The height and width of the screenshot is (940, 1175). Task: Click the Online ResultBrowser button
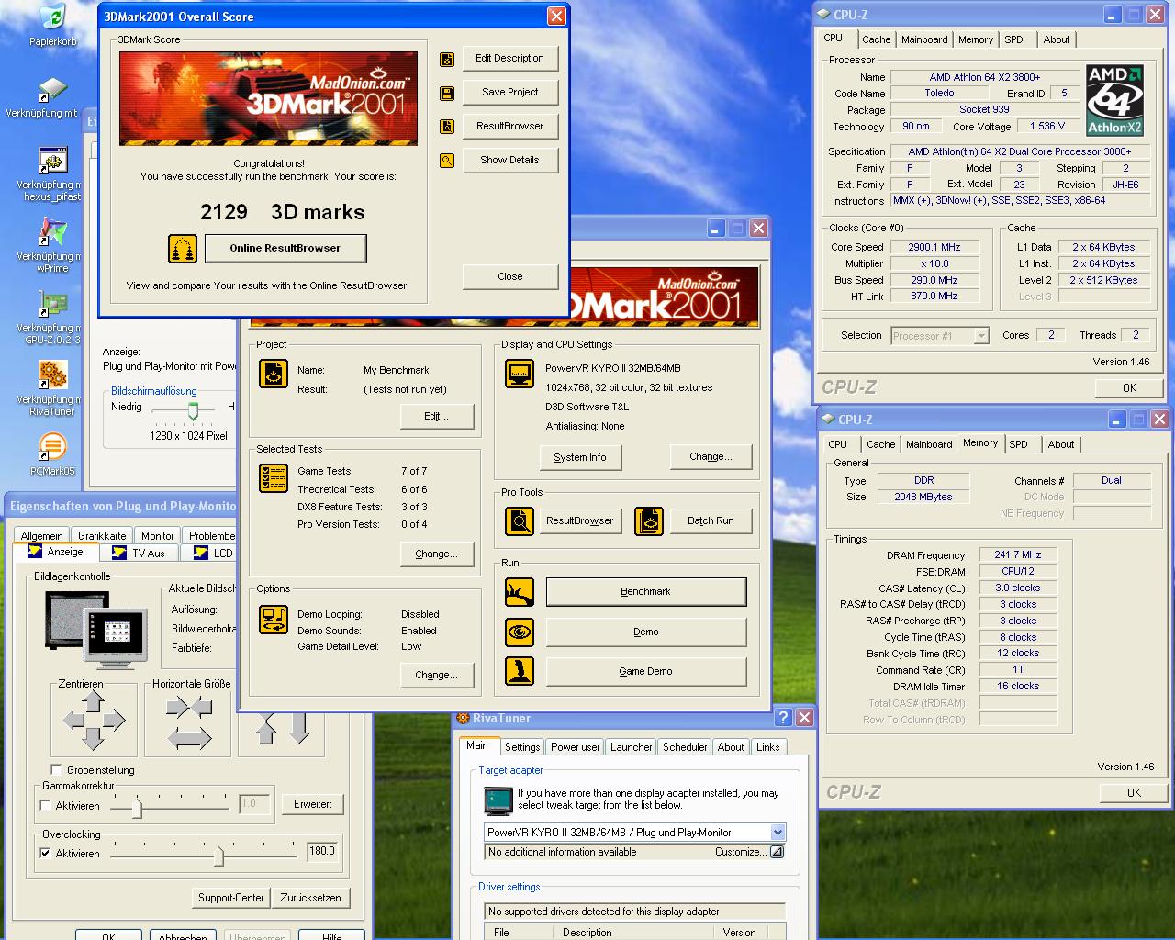point(285,248)
